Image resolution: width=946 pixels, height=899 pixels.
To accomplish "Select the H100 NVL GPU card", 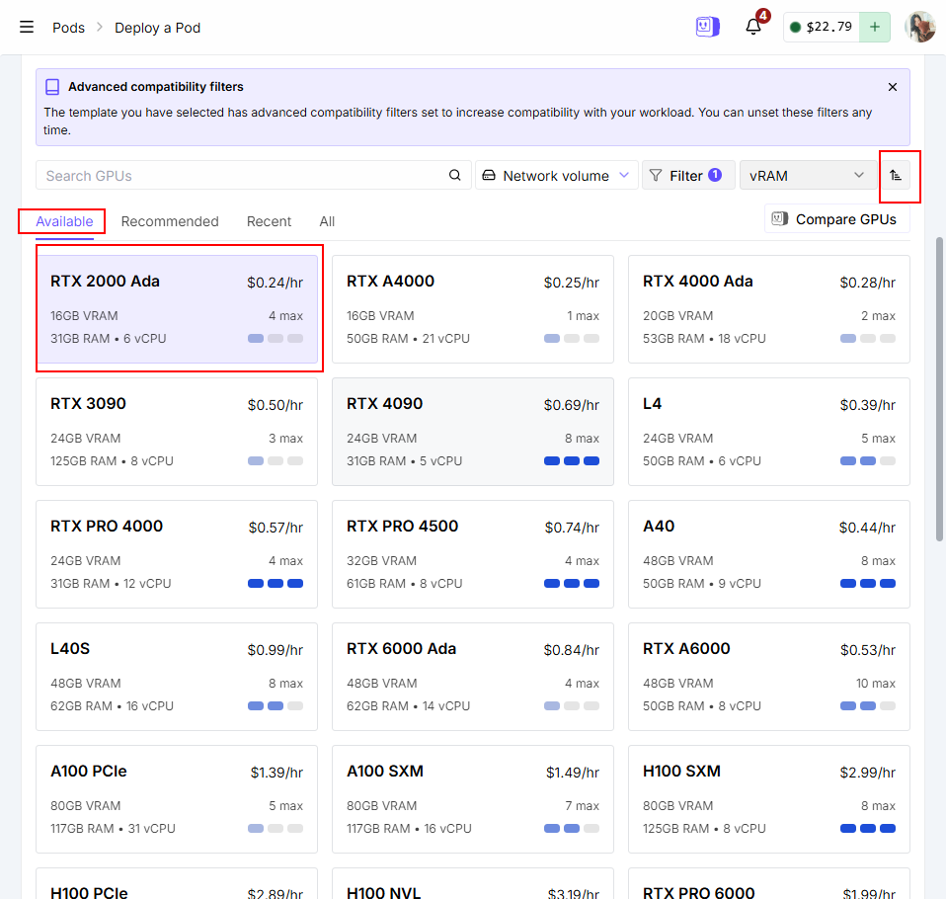I will pos(472,884).
